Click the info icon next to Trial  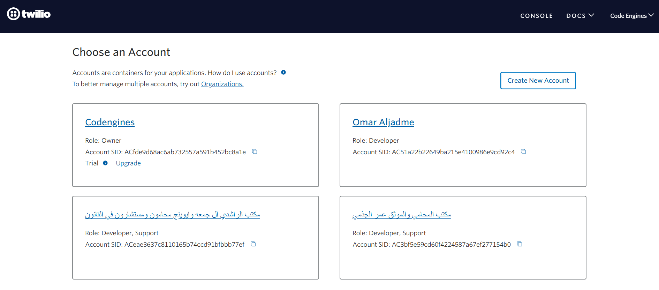click(105, 163)
